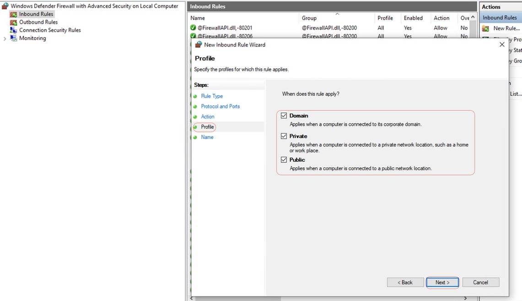This screenshot has height=301, width=522.
Task: Go to the Protocol and Ports step
Action: (221, 107)
